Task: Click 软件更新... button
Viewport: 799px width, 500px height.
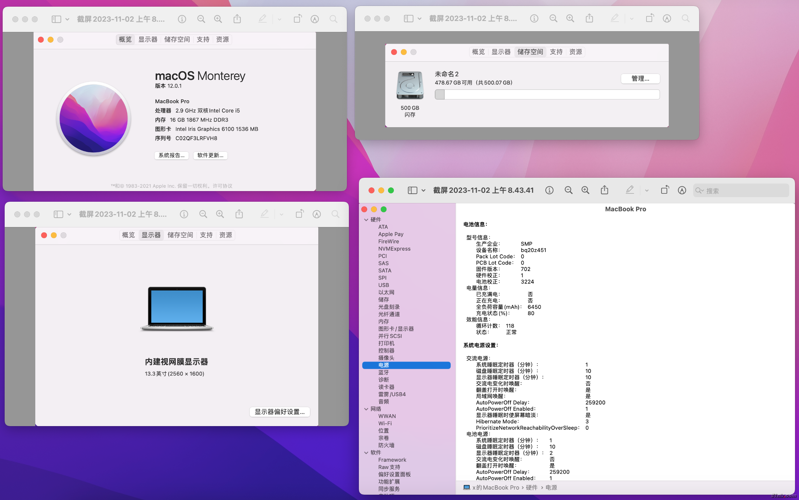Action: tap(210, 155)
